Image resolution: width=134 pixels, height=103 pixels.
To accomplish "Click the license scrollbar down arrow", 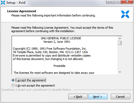I will point(120,72).
